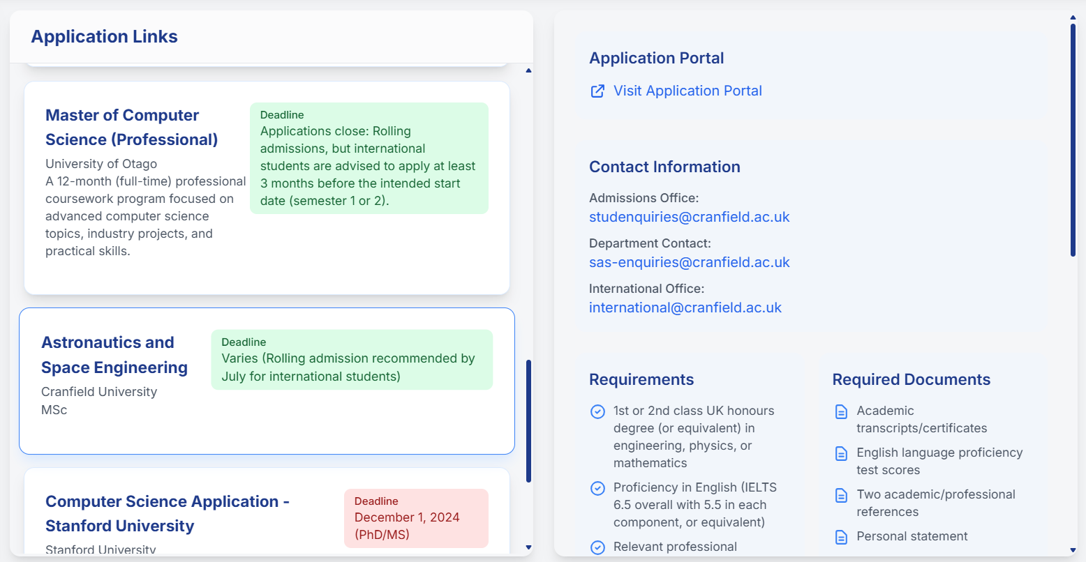The width and height of the screenshot is (1086, 562).
Task: Click the 'Application Links' heading
Action: pyautogui.click(x=105, y=37)
